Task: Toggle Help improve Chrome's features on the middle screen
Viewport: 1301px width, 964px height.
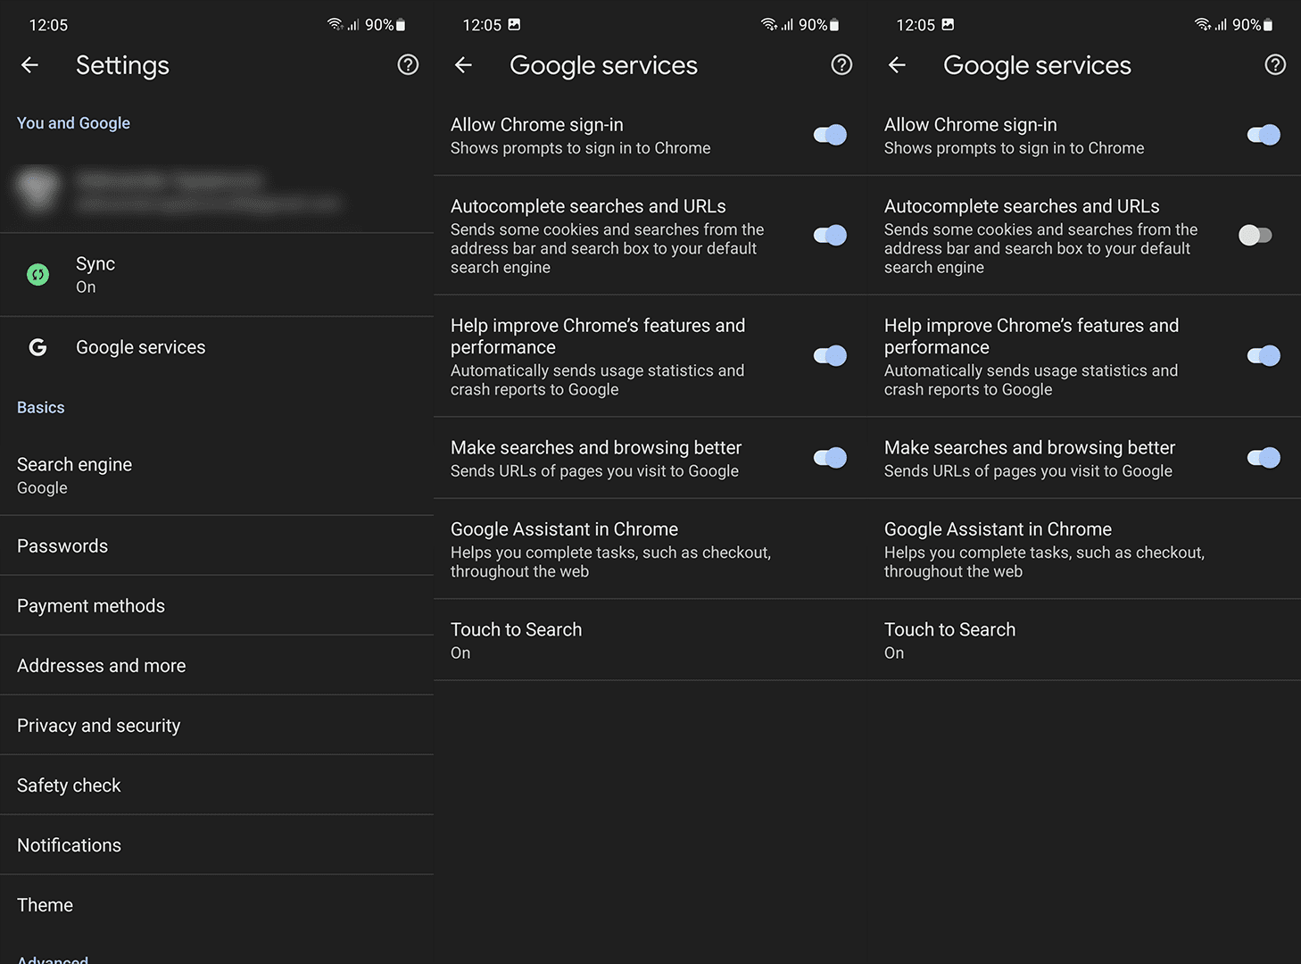Action: pos(830,356)
